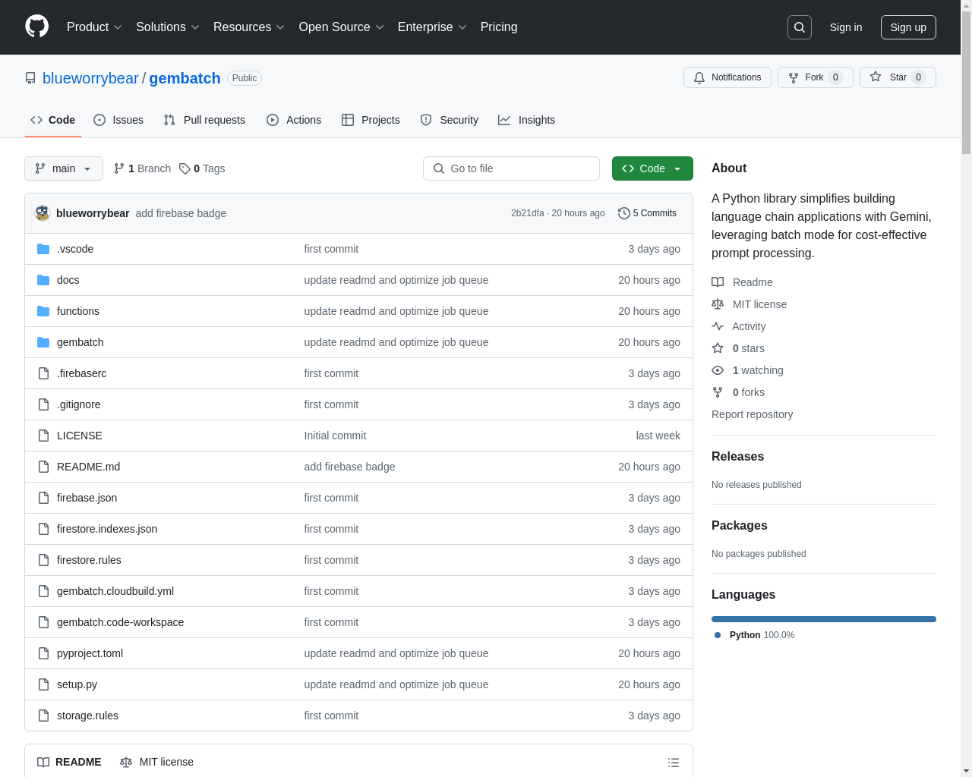The image size is (972, 777).
Task: Switch to the Issues tab
Action: point(118,120)
